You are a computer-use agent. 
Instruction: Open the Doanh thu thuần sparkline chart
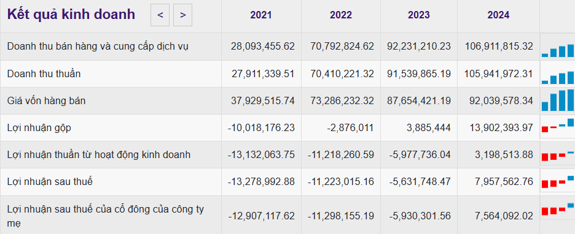click(558, 74)
